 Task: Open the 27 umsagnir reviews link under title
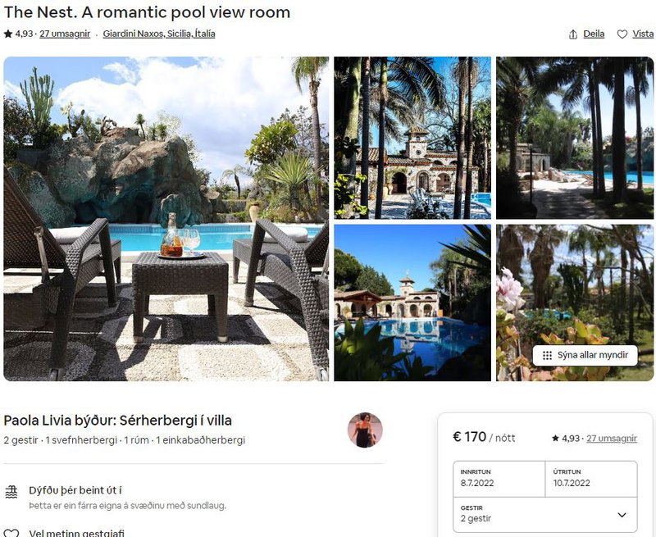(x=65, y=34)
